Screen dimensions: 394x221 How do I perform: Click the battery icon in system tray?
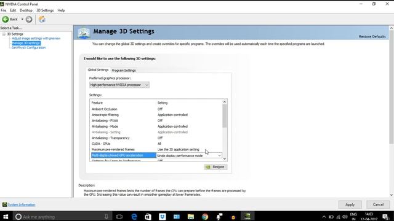[x=331, y=217]
